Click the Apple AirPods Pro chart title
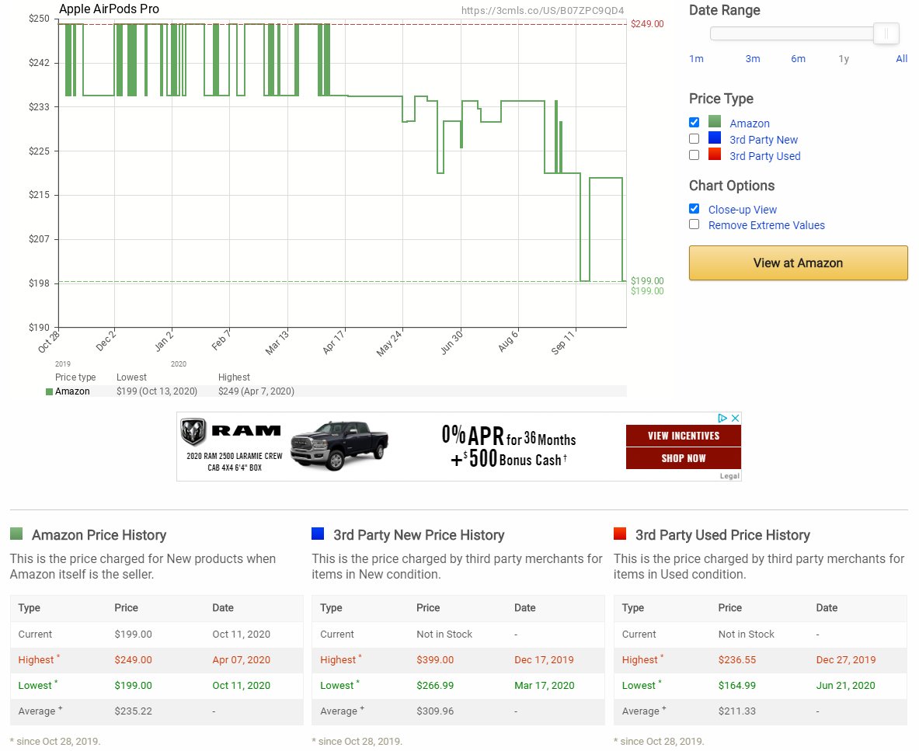919x751 pixels. 109,9
